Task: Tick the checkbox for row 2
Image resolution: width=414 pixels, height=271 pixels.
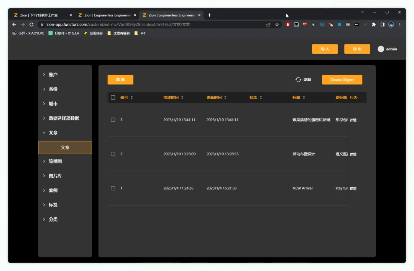Action: 113,154
